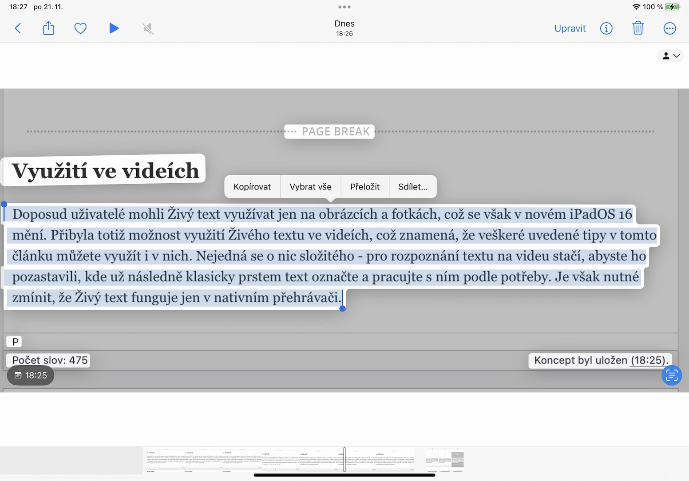Tap the 18:27 status bar clock
Screen dimensions: 689x481
[18, 7]
